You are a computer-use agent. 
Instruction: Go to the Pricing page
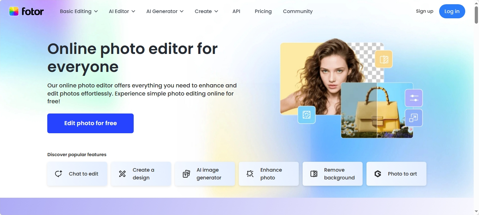263,11
